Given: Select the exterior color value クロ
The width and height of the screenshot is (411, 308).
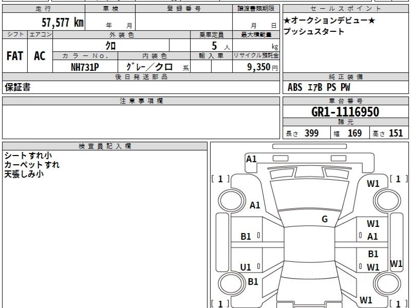Looking at the screenshot, I should pos(111,46).
